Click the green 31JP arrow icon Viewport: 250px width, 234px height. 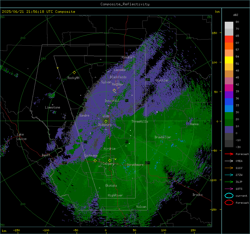tap(229, 182)
